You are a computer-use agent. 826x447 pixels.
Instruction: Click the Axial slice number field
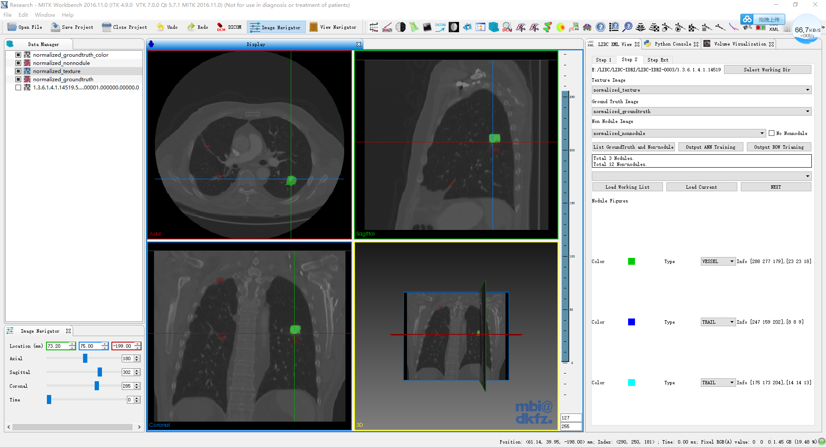127,358
